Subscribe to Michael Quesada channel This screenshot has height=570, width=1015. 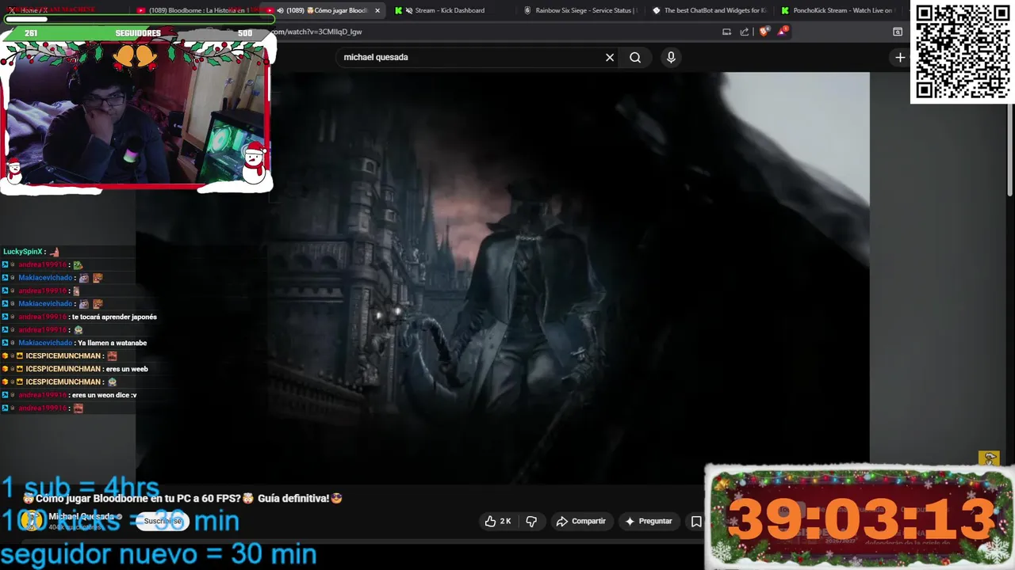(163, 521)
